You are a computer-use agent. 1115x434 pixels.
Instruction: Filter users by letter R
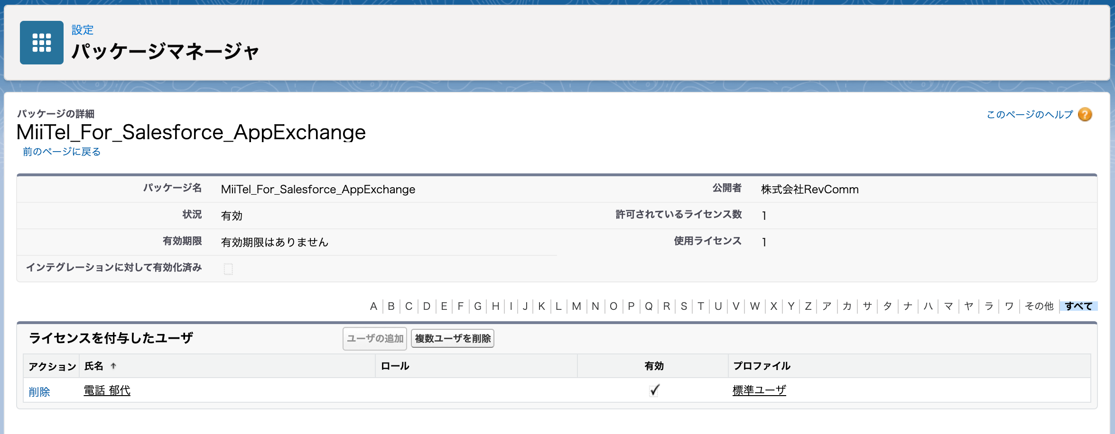pyautogui.click(x=667, y=306)
